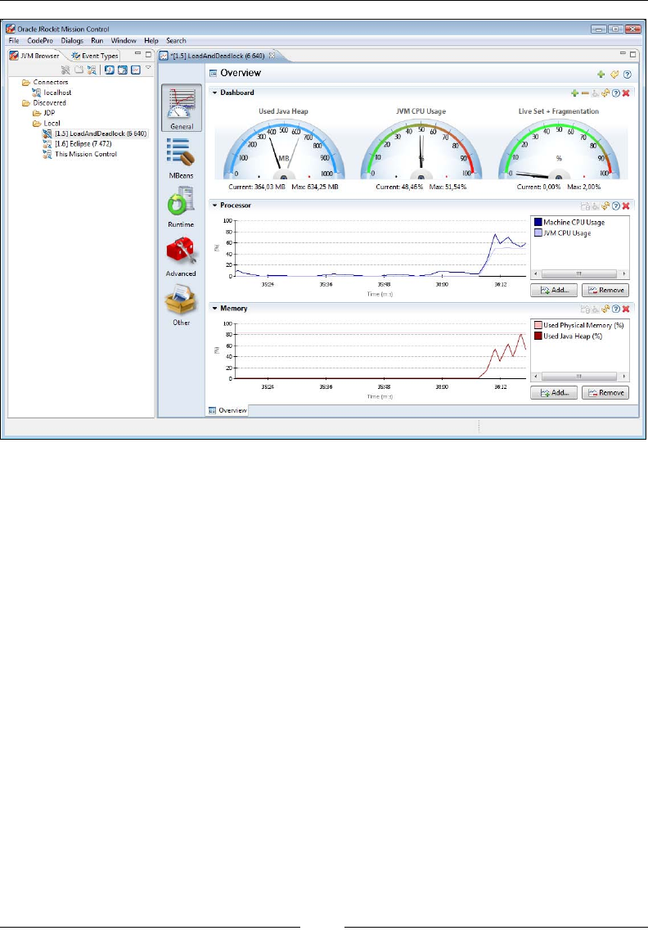
Task: Expand the Connectors folder
Action: pos(45,83)
